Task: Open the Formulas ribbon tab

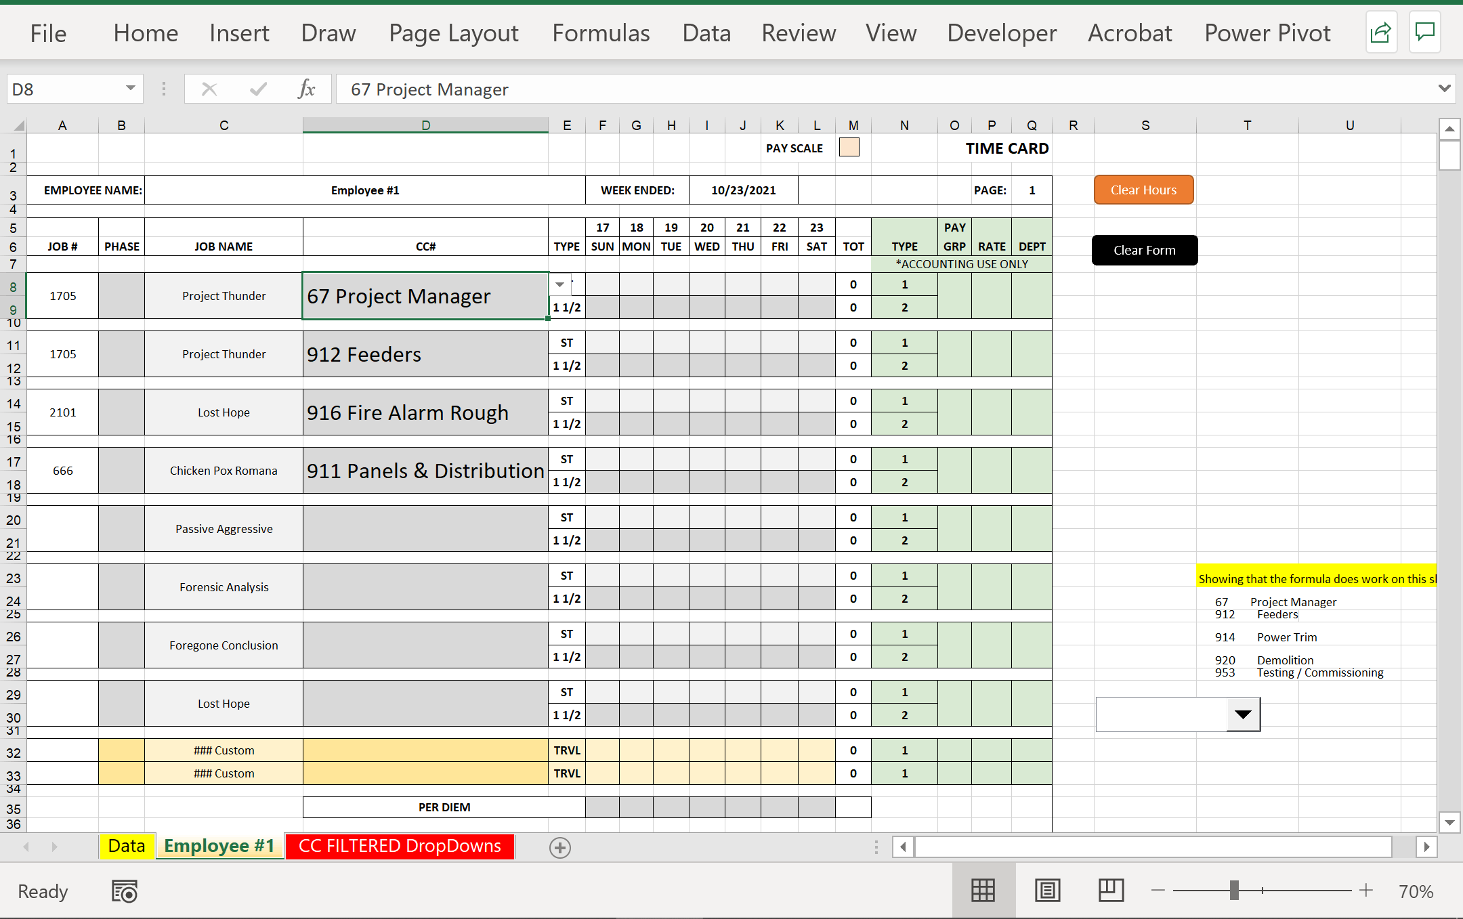Action: 601,33
